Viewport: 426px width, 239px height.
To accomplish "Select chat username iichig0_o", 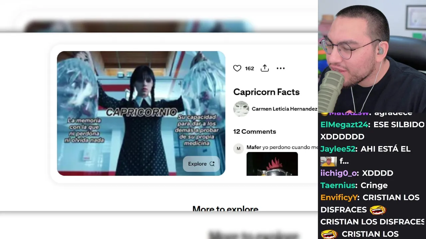I will [338, 173].
